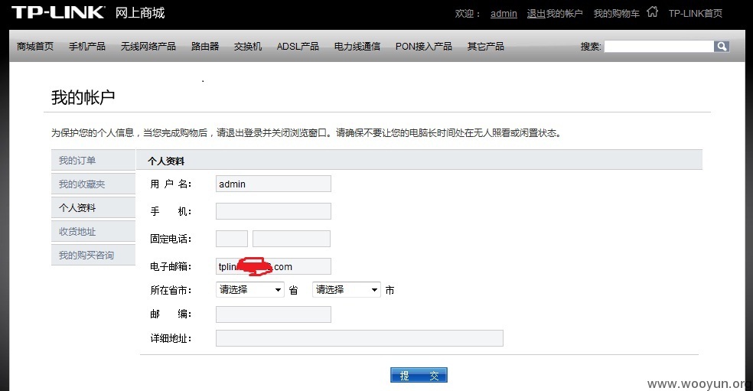The height and width of the screenshot is (391, 753).
Task: Open the 我的购物车 link
Action: 617,14
